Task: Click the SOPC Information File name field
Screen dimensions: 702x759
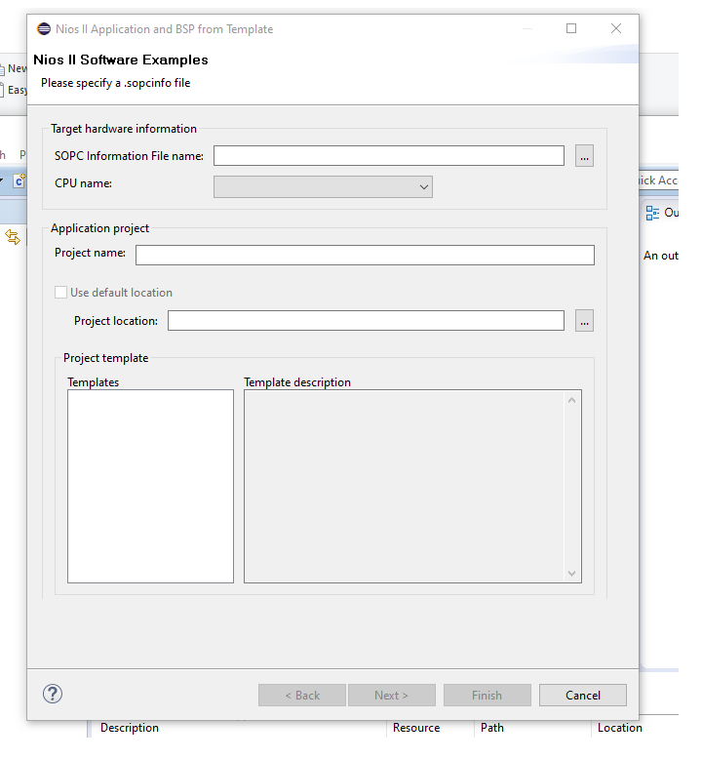Action: point(388,156)
